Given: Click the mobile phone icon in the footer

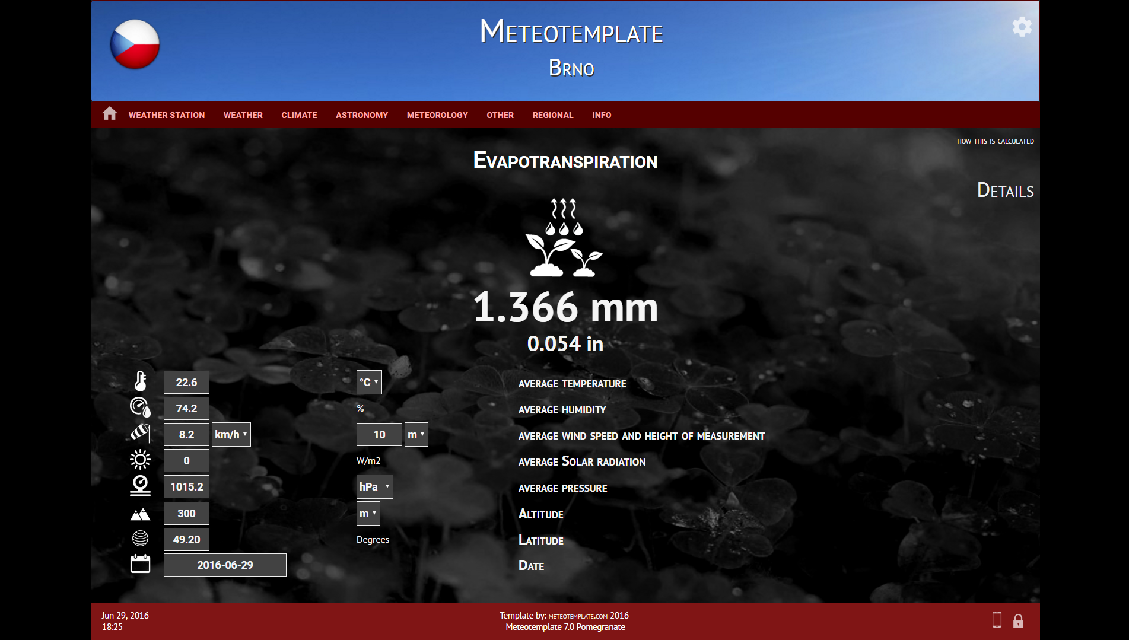Looking at the screenshot, I should (996, 620).
